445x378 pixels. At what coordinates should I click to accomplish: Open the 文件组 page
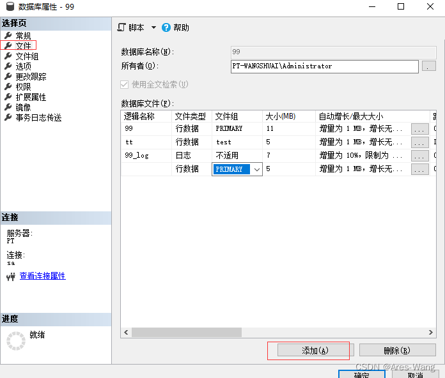[27, 56]
